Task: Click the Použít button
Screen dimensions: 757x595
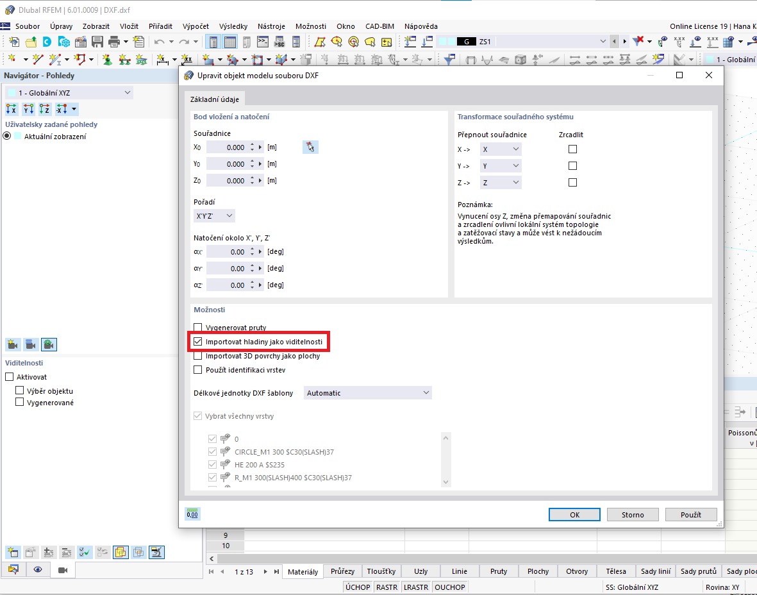Action: (x=691, y=514)
